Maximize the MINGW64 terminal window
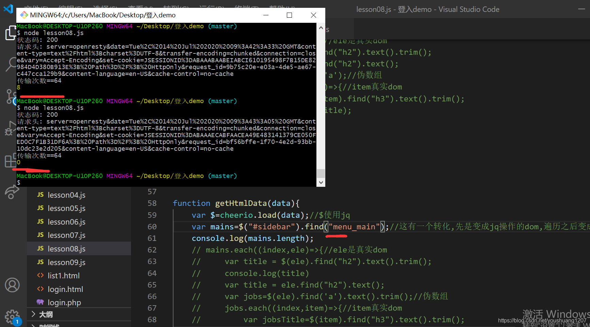Image resolution: width=590 pixels, height=327 pixels. pyautogui.click(x=290, y=15)
